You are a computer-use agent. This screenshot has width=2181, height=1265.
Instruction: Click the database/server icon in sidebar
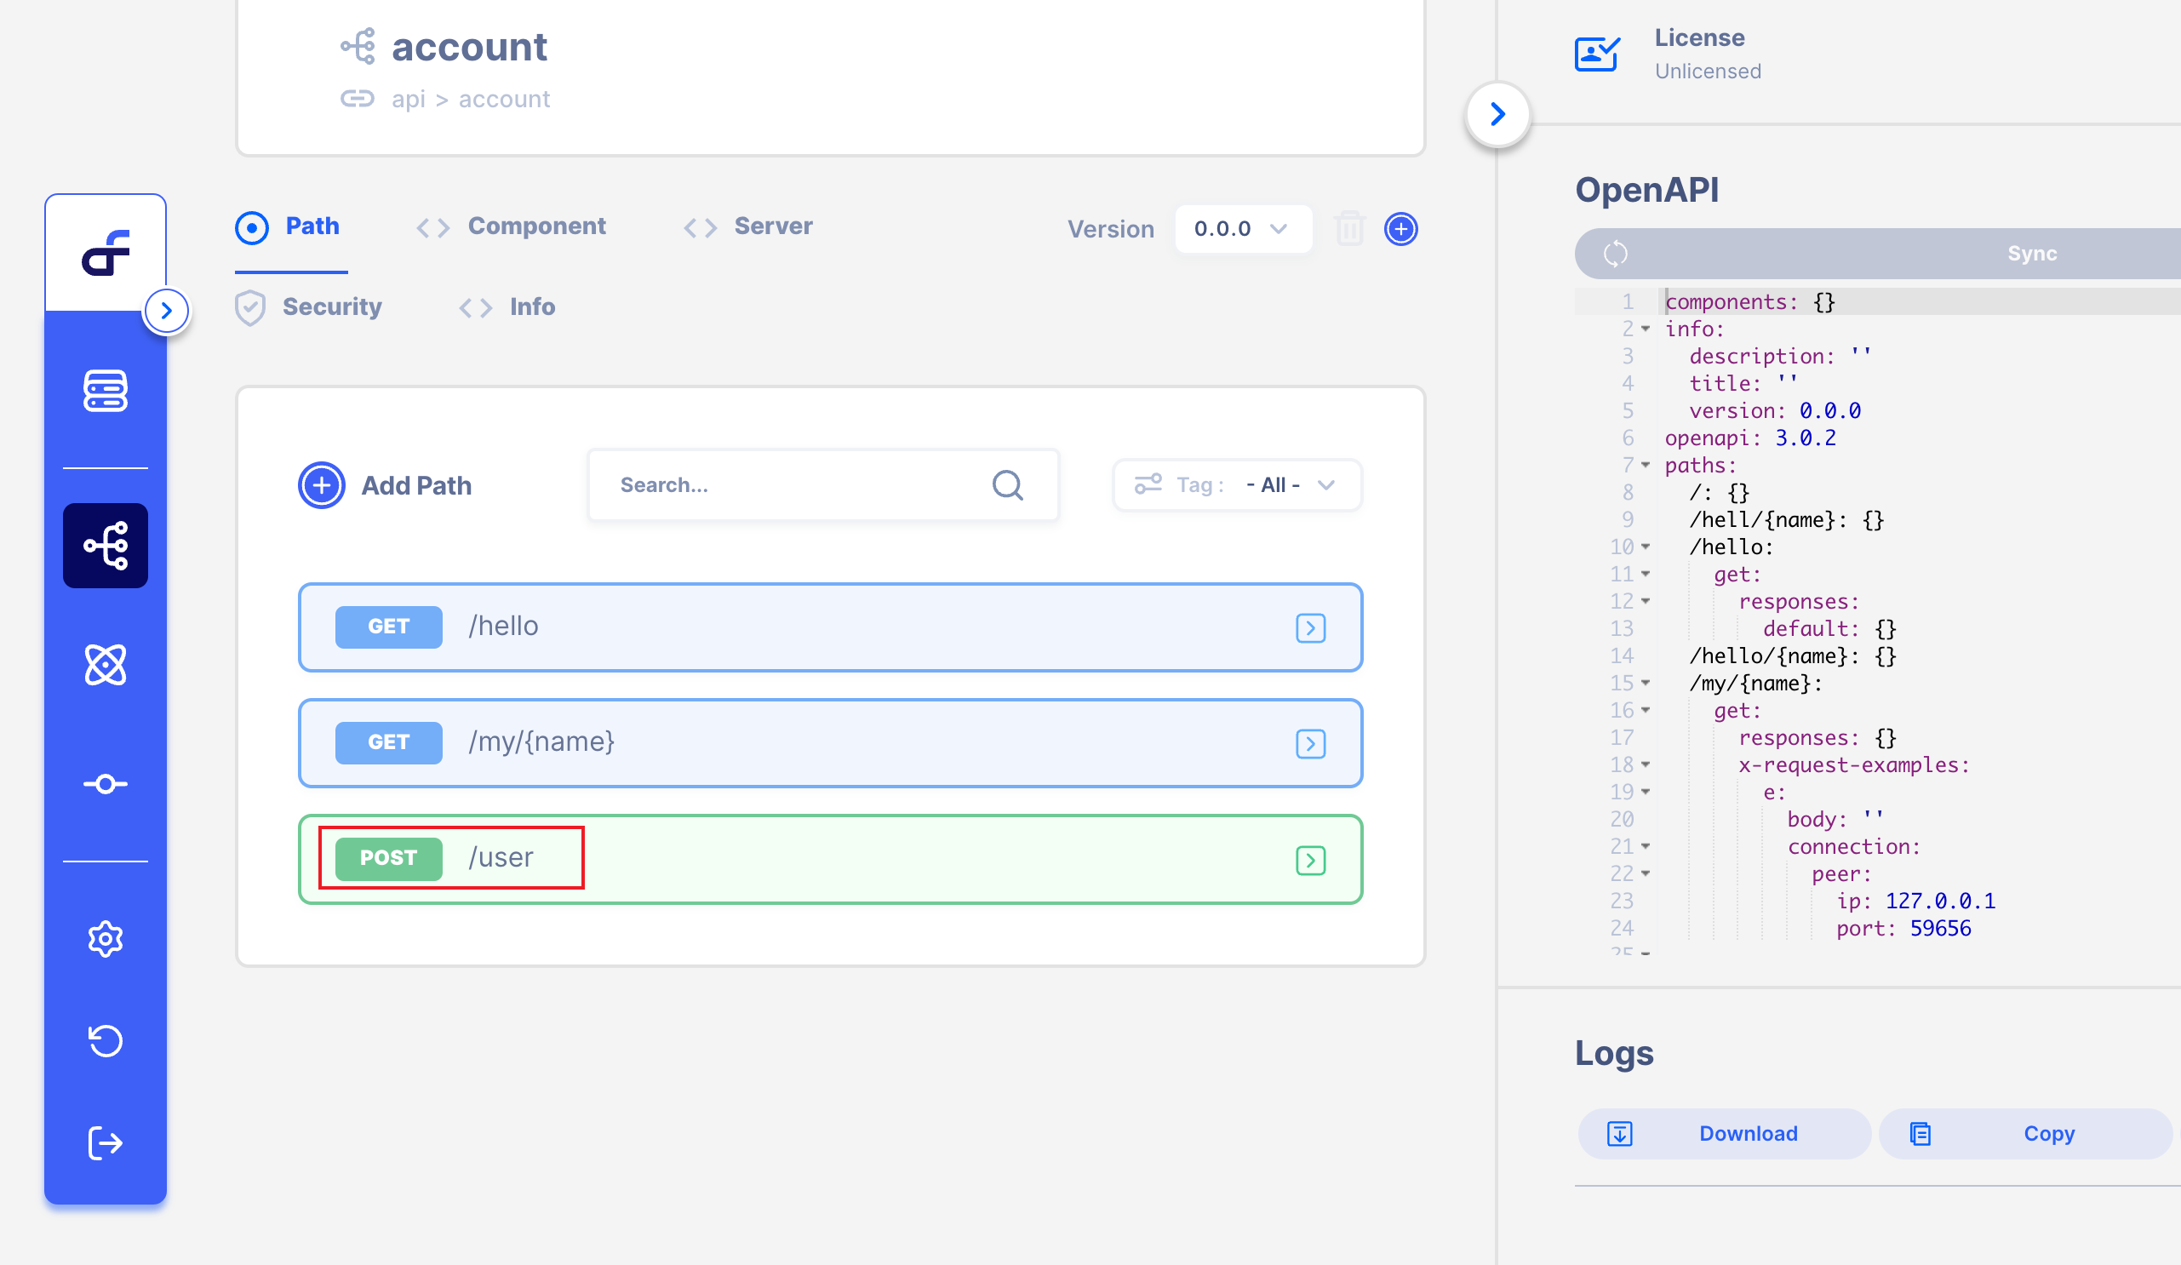pyautogui.click(x=104, y=390)
